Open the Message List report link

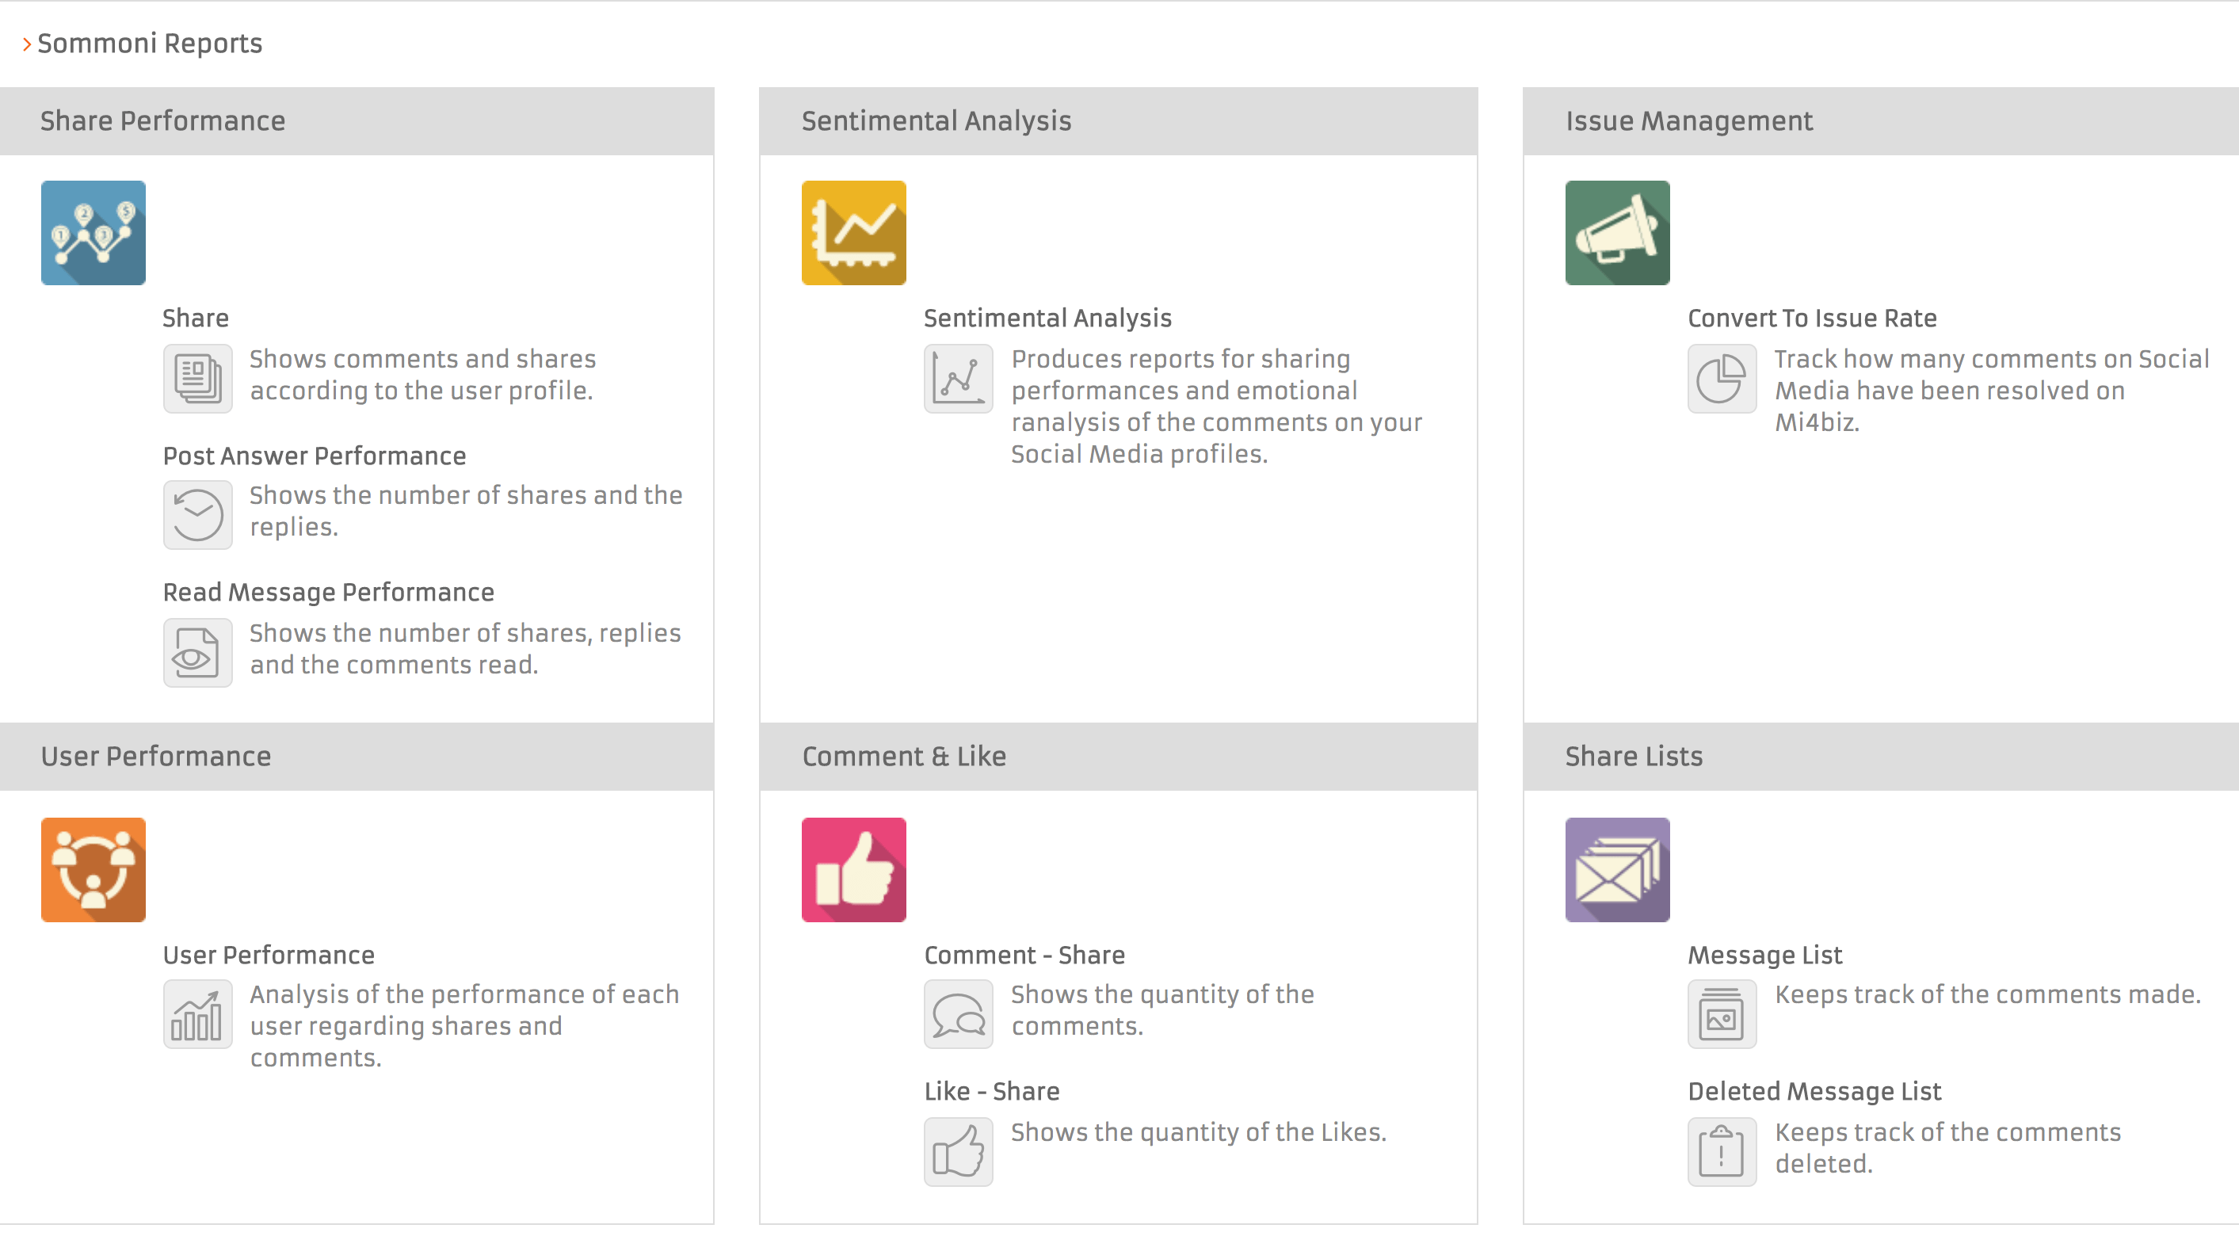click(x=1764, y=956)
